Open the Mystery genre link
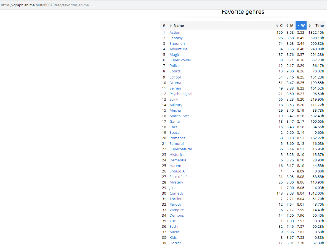This screenshot has width=327, height=249. tap(176, 182)
